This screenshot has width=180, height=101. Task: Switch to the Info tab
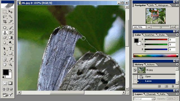click(x=152, y=5)
